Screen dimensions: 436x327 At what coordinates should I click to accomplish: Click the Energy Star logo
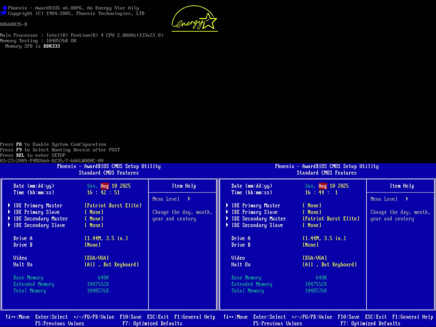click(x=195, y=19)
